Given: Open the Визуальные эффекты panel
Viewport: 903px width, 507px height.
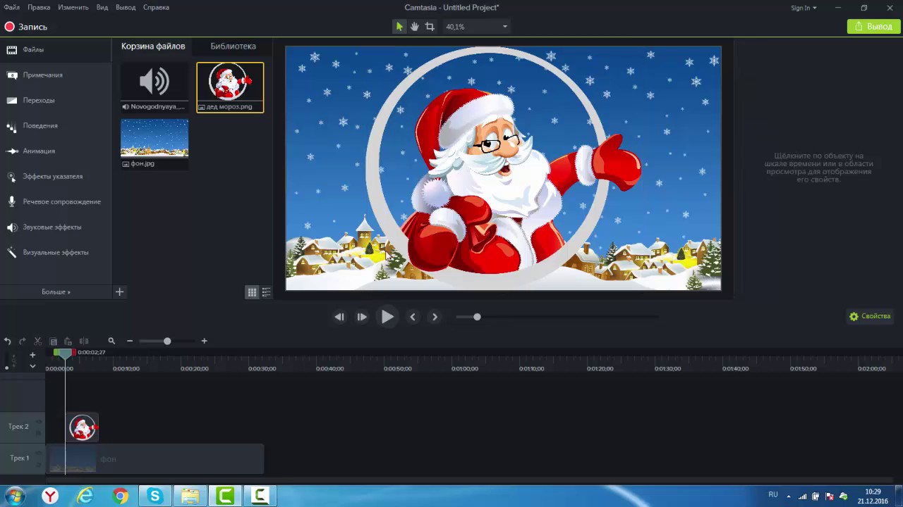Looking at the screenshot, I should tap(56, 253).
